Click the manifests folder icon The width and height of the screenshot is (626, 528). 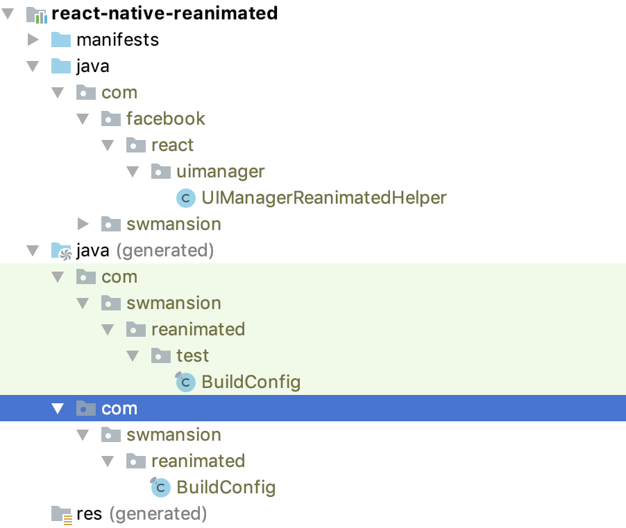pos(61,39)
